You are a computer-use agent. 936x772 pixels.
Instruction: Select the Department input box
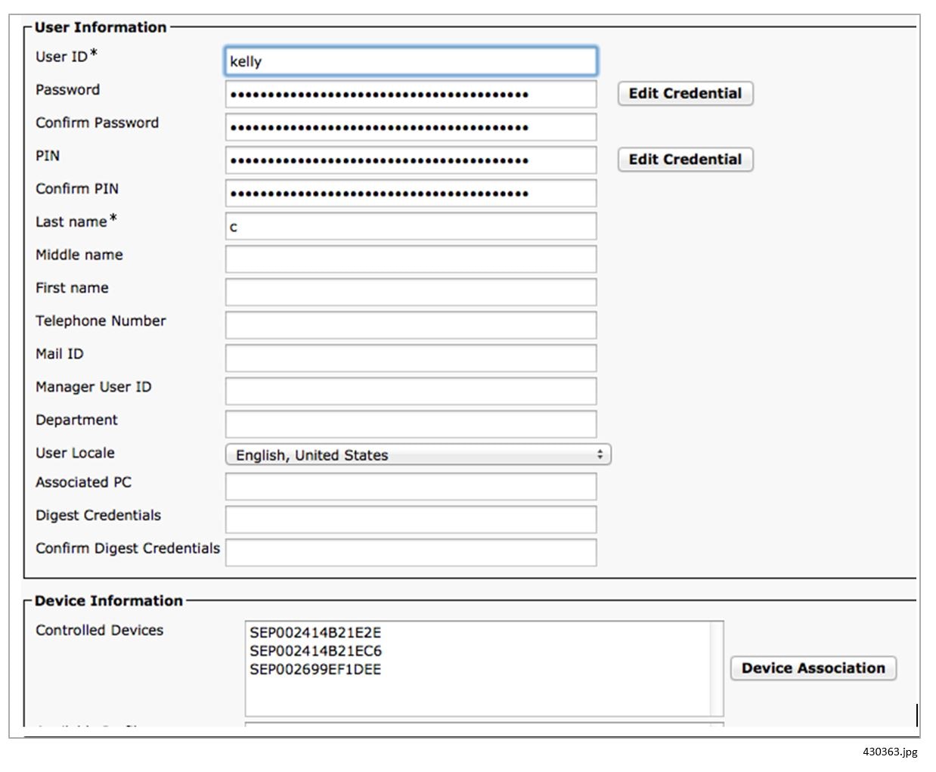pyautogui.click(x=411, y=423)
